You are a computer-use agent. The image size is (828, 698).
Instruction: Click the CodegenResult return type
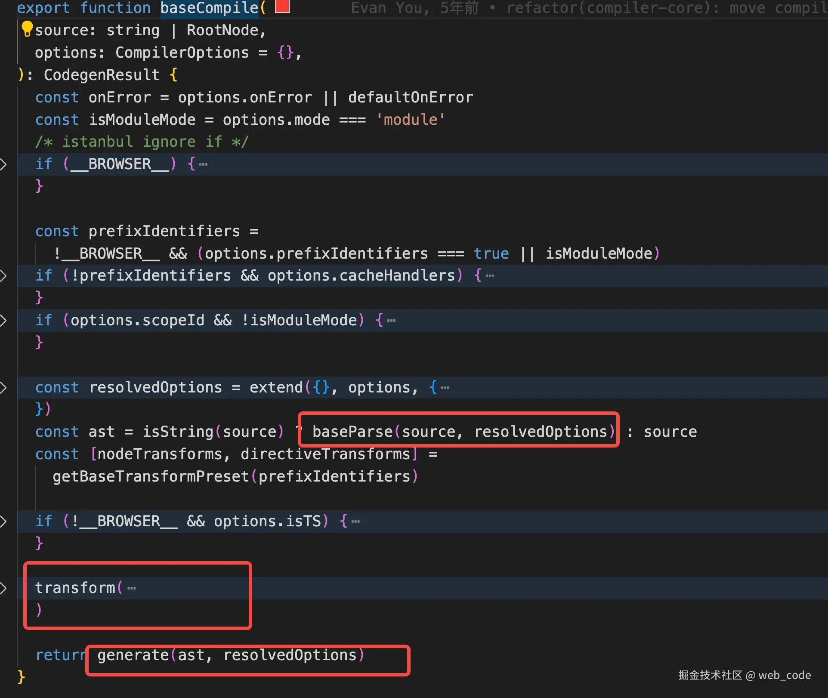(x=102, y=75)
